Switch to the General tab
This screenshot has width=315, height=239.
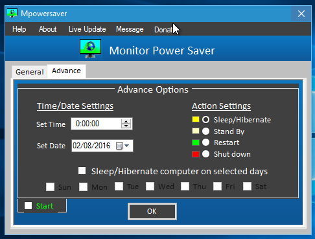(x=30, y=72)
